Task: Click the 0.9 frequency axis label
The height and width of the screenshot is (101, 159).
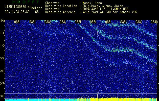Action: pyautogui.click(x=2, y=58)
